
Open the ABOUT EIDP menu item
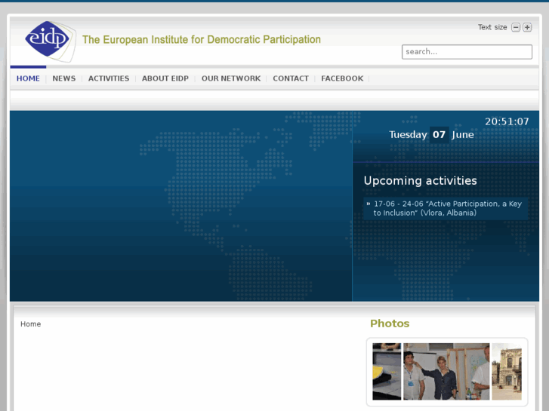pyautogui.click(x=165, y=78)
